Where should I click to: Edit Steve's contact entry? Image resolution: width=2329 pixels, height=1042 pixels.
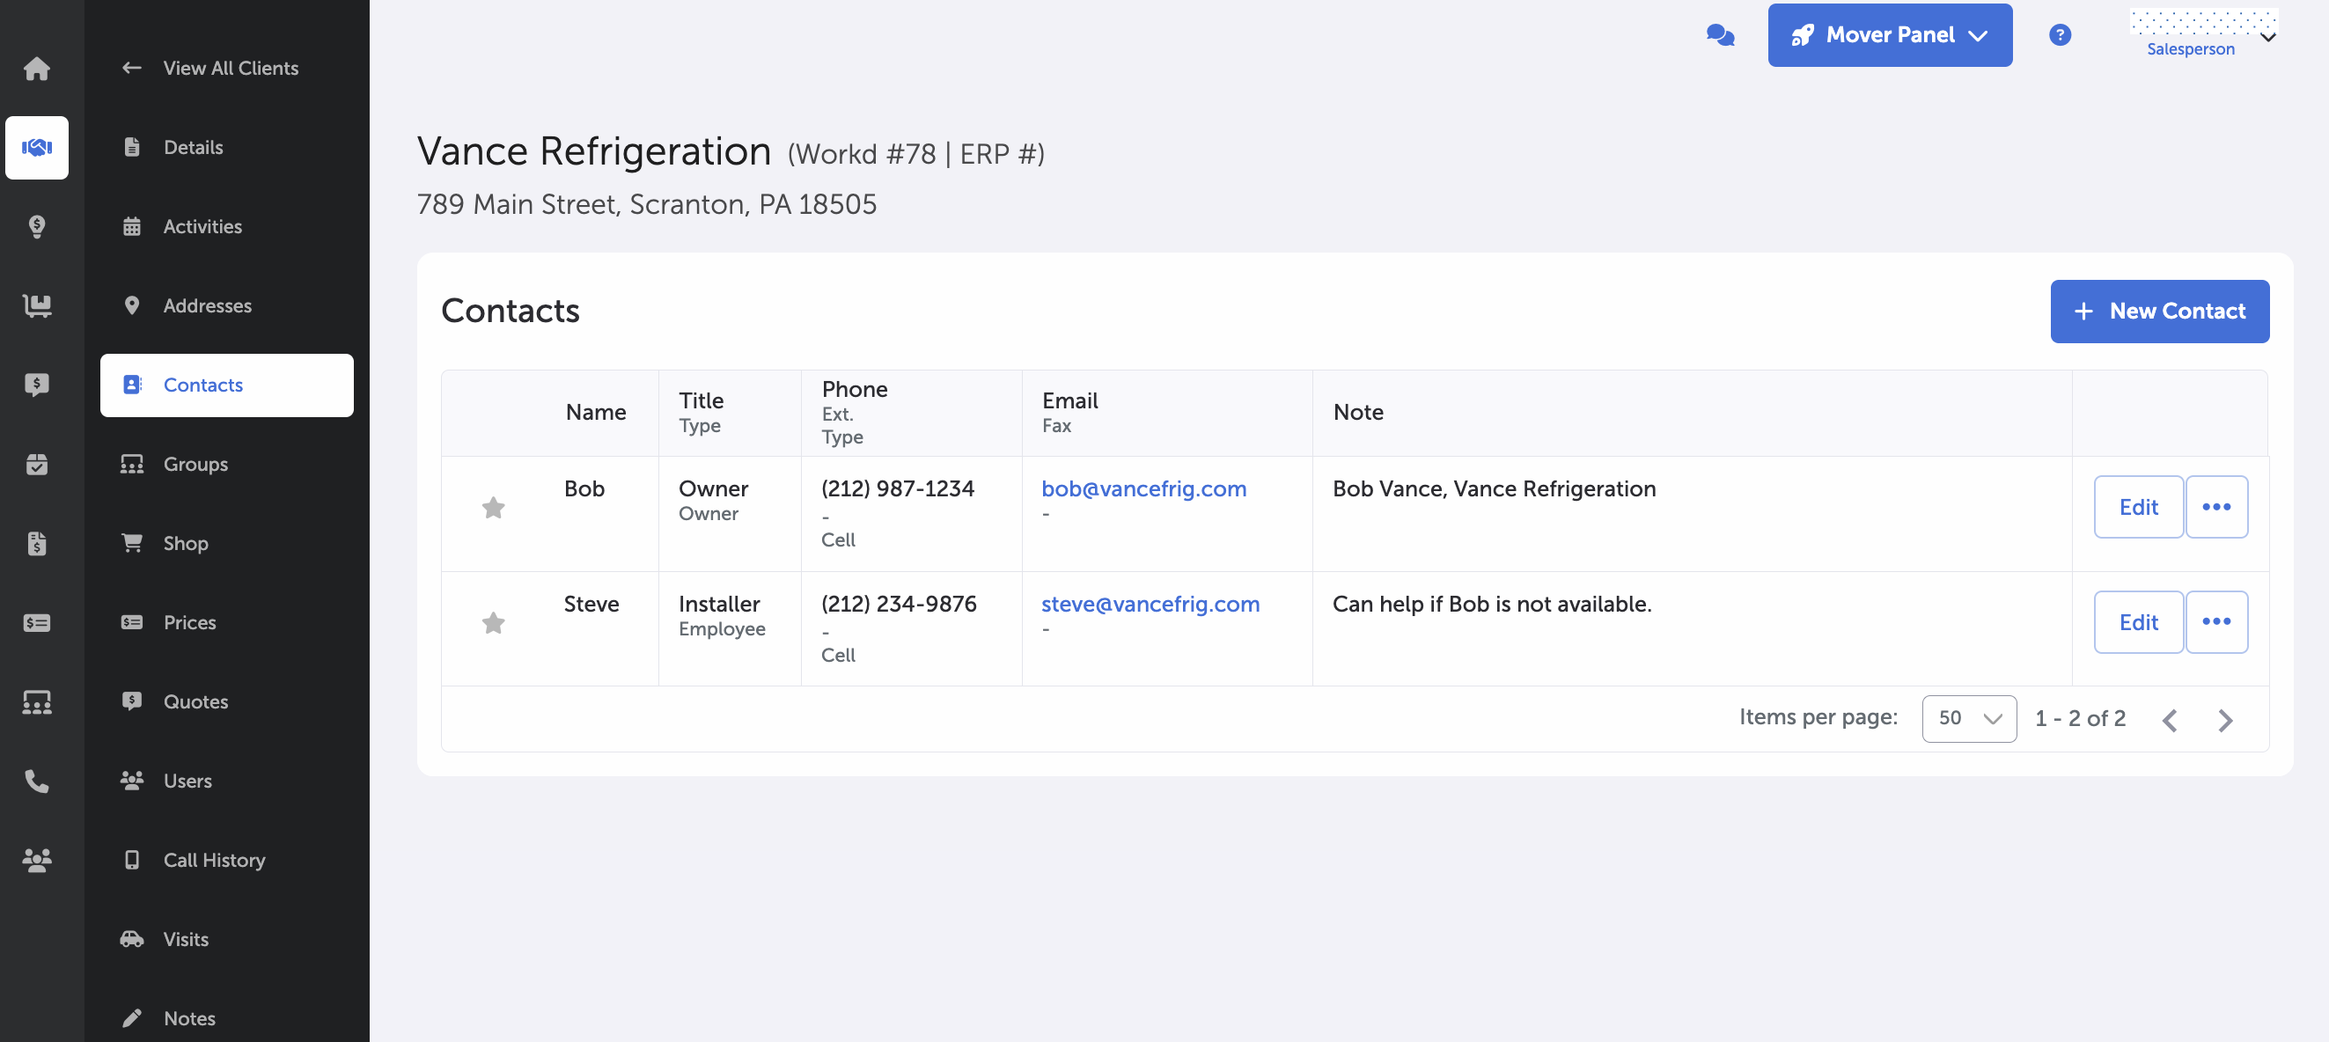coord(2137,623)
